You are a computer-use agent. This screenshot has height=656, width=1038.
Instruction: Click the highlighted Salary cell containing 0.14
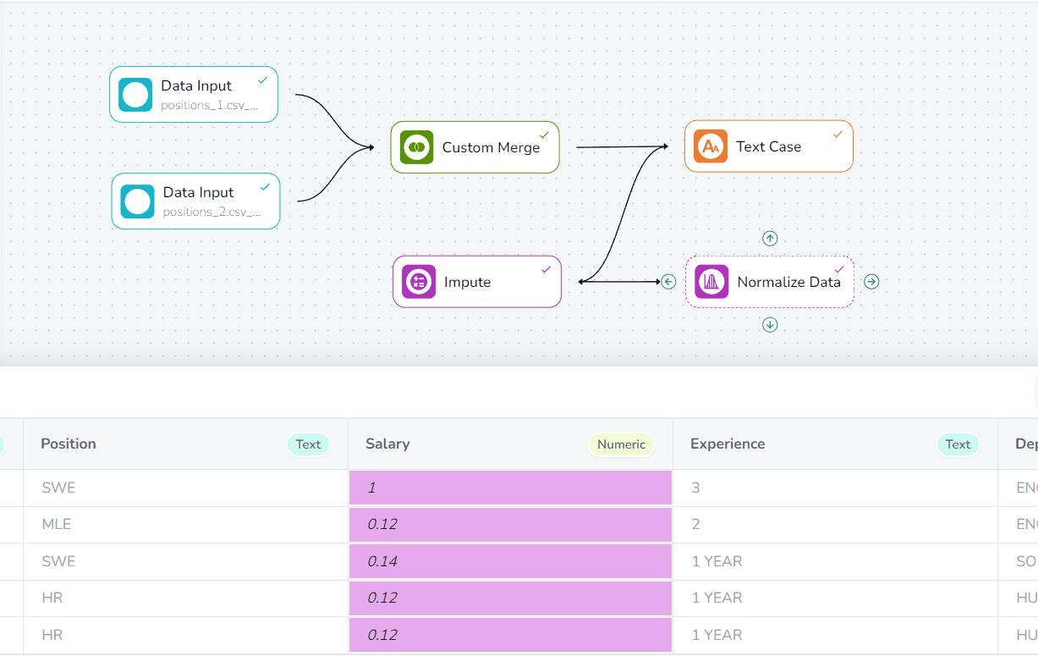tap(510, 560)
